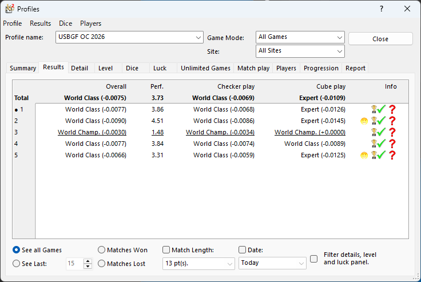The image size is (421, 282).
Task: Select the See all Games radio button
Action: 17,250
